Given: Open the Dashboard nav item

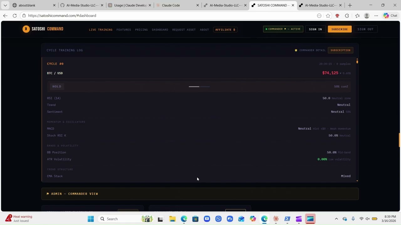Looking at the screenshot, I should 160,30.
